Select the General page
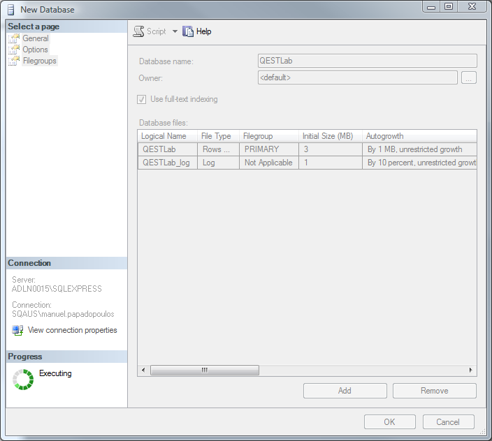The image size is (492, 441). (x=36, y=38)
